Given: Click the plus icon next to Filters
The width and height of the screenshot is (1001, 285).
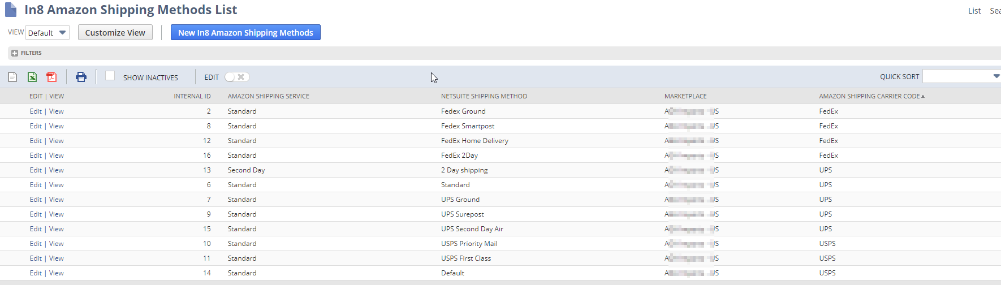Looking at the screenshot, I should (15, 53).
